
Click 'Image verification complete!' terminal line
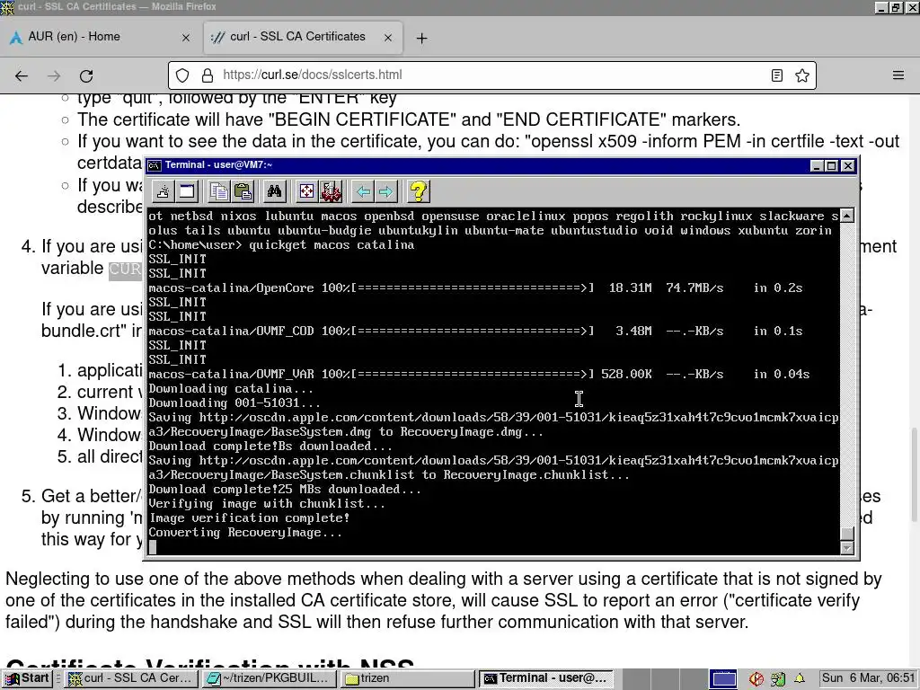click(249, 518)
